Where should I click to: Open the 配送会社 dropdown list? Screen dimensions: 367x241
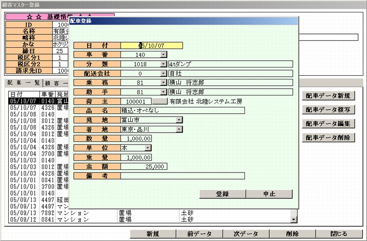pyautogui.click(x=164, y=73)
